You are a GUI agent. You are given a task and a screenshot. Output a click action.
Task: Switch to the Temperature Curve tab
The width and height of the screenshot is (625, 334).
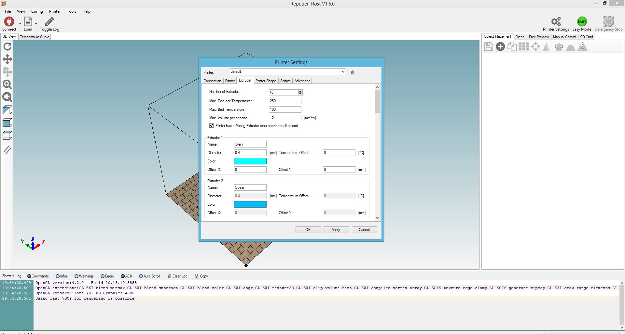(35, 37)
